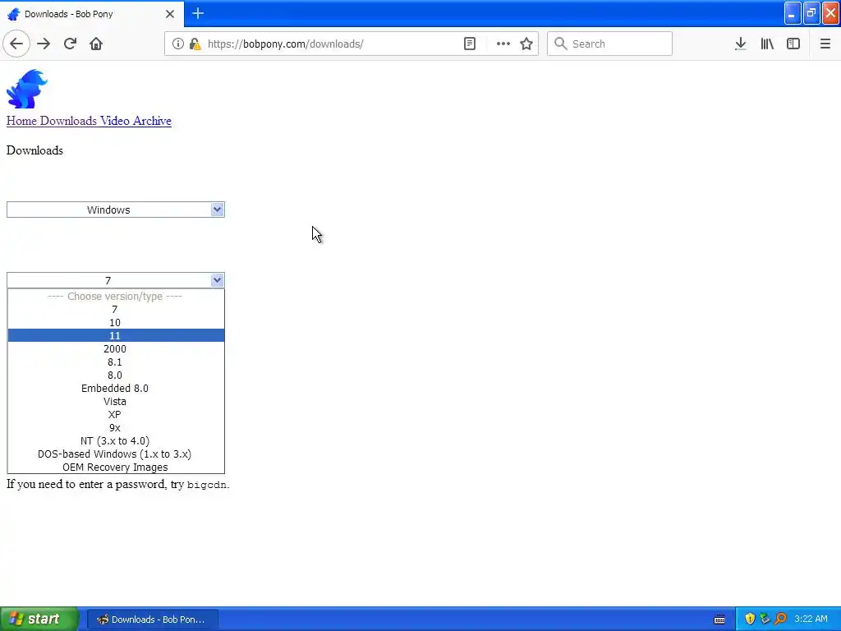The image size is (841, 631).
Task: Click the tray keyboard icon
Action: (719, 619)
